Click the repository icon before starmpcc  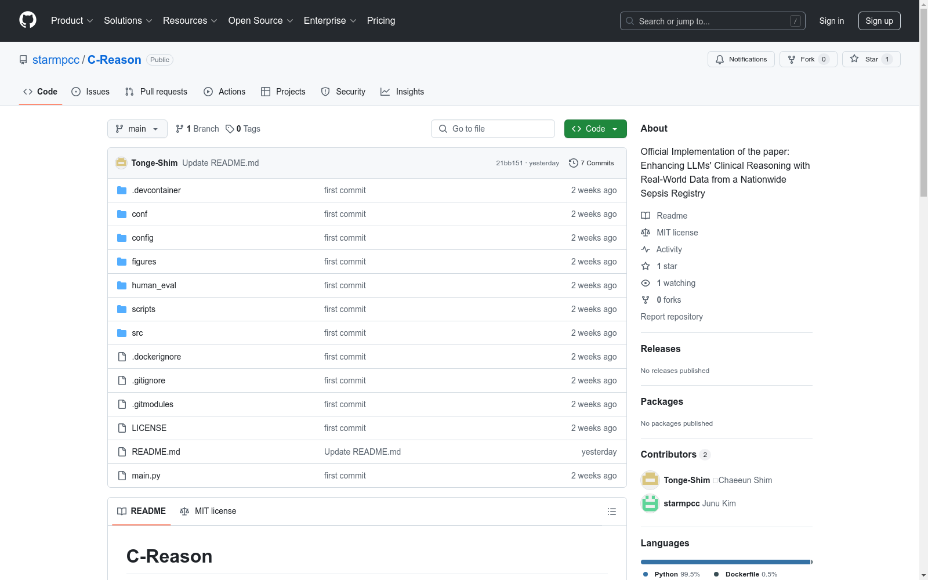23,60
